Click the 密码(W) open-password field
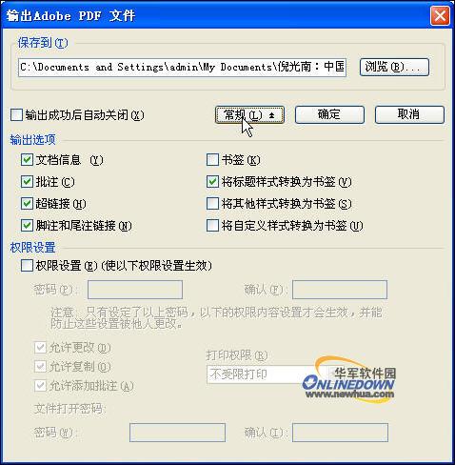The width and height of the screenshot is (455, 465). 177,433
